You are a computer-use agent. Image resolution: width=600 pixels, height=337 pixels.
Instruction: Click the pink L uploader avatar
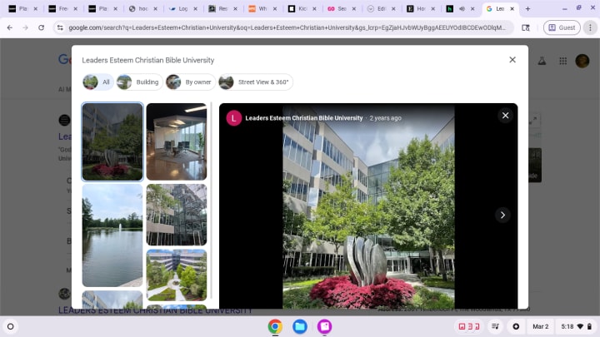[234, 118]
